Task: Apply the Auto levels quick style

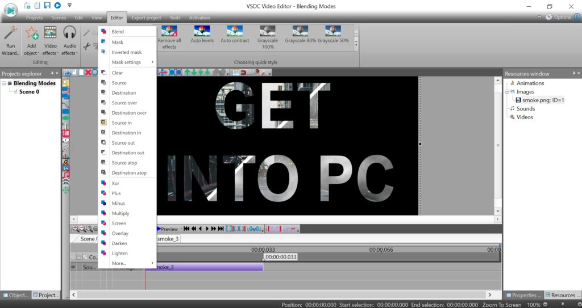Action: tap(202, 35)
